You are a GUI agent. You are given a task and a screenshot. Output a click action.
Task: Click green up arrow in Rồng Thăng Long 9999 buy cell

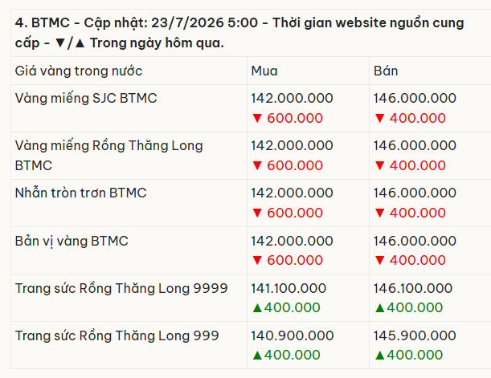(257, 308)
